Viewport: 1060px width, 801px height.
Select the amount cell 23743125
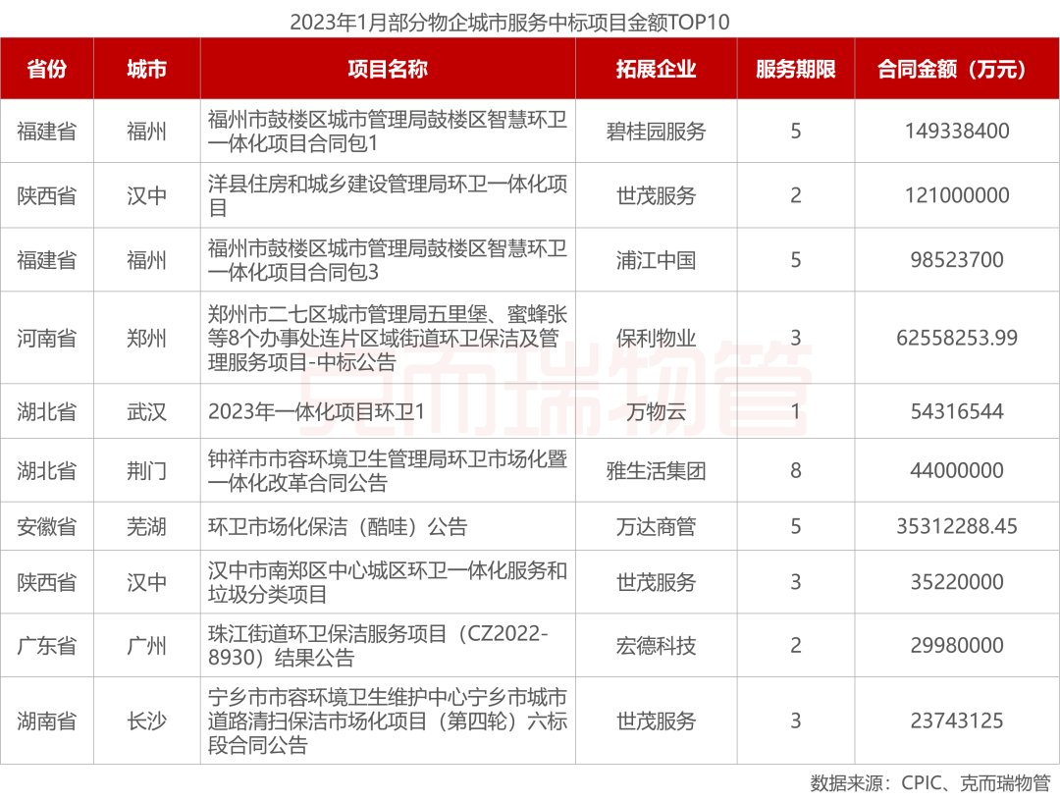pyautogui.click(x=957, y=721)
